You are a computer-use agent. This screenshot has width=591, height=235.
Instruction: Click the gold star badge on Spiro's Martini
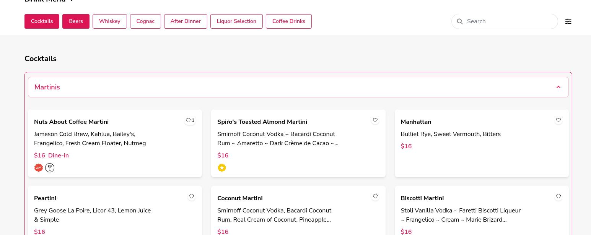tap(222, 168)
